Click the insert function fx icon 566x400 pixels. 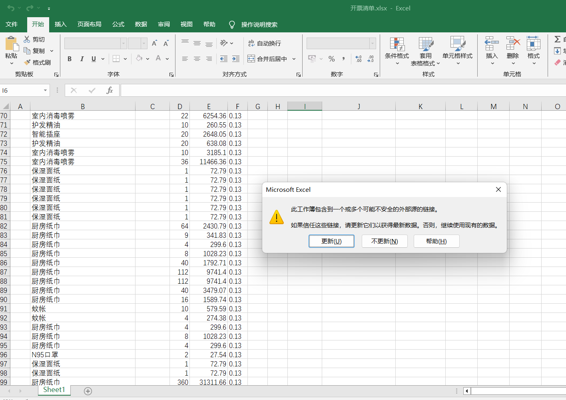coord(110,90)
